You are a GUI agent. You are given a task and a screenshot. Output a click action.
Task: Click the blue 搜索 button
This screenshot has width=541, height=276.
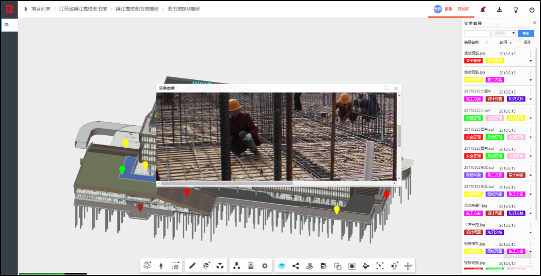[526, 33]
